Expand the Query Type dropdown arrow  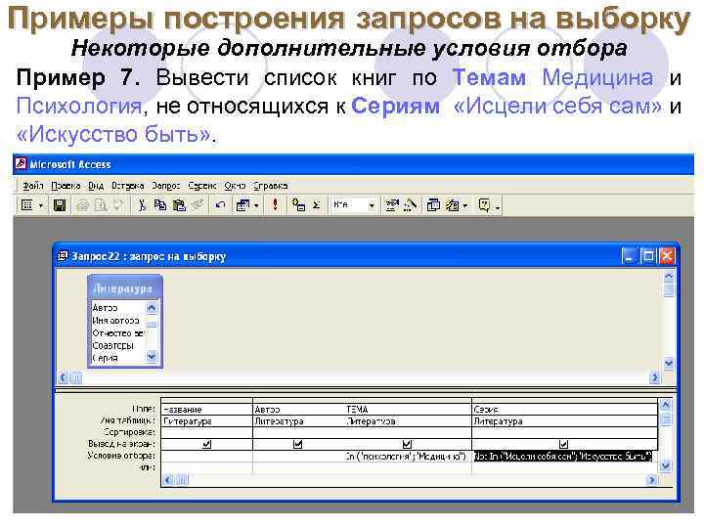point(256,205)
